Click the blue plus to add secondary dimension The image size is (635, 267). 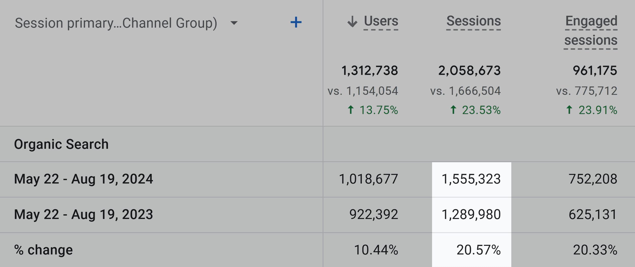[296, 23]
